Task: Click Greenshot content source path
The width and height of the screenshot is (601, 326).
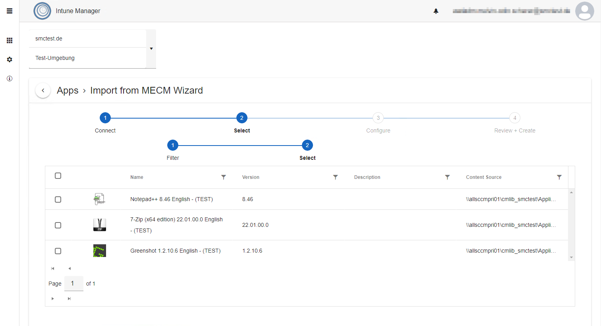Action: pyautogui.click(x=511, y=251)
